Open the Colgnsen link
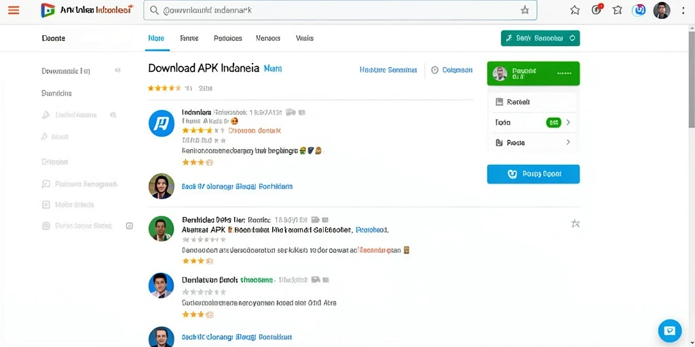Image resolution: width=695 pixels, height=347 pixels. [x=457, y=70]
